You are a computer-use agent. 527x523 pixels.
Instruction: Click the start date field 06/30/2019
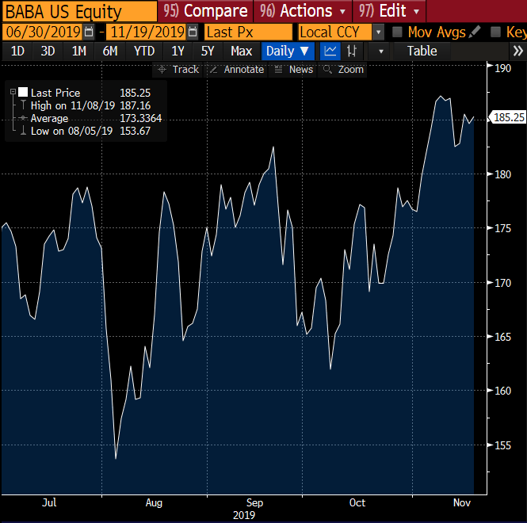[x=43, y=32]
